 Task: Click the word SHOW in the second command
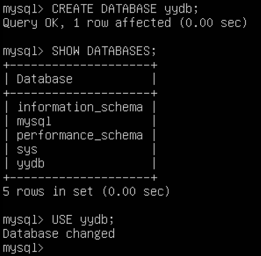coord(65,51)
